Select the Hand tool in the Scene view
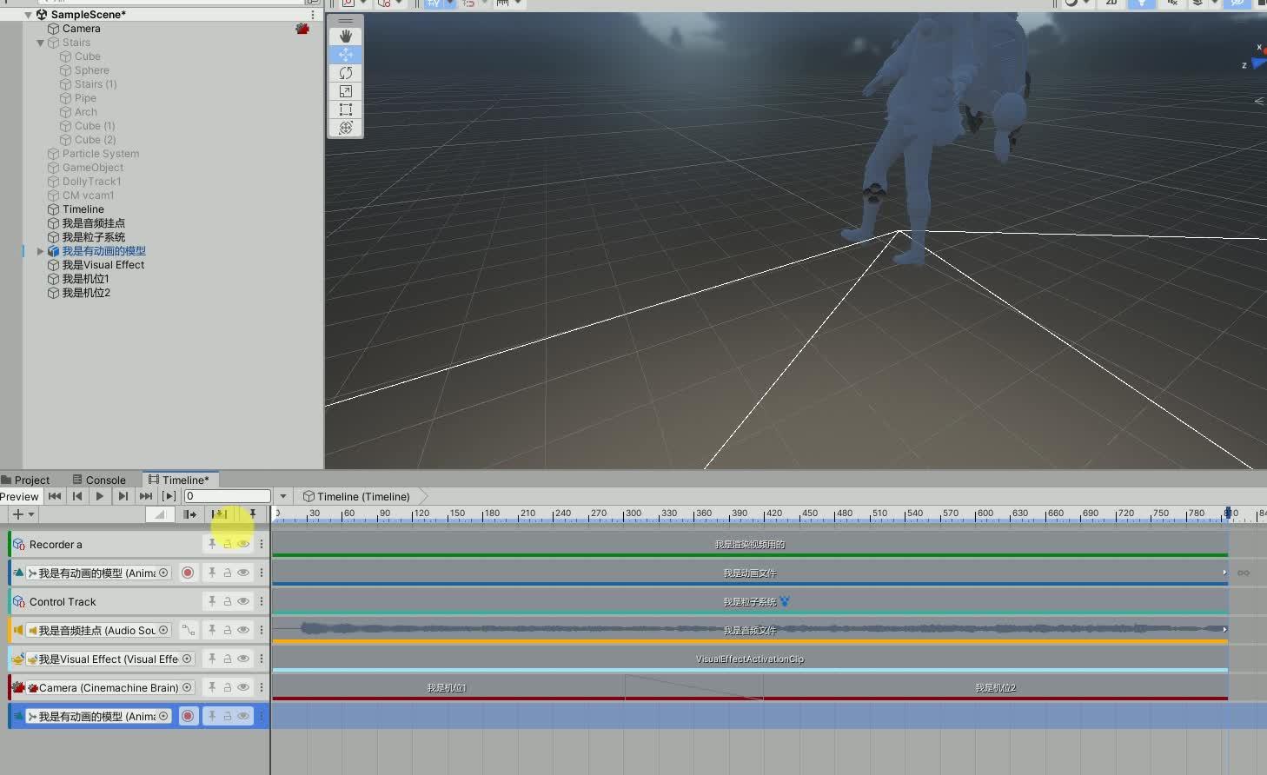The image size is (1267, 775). [x=345, y=36]
